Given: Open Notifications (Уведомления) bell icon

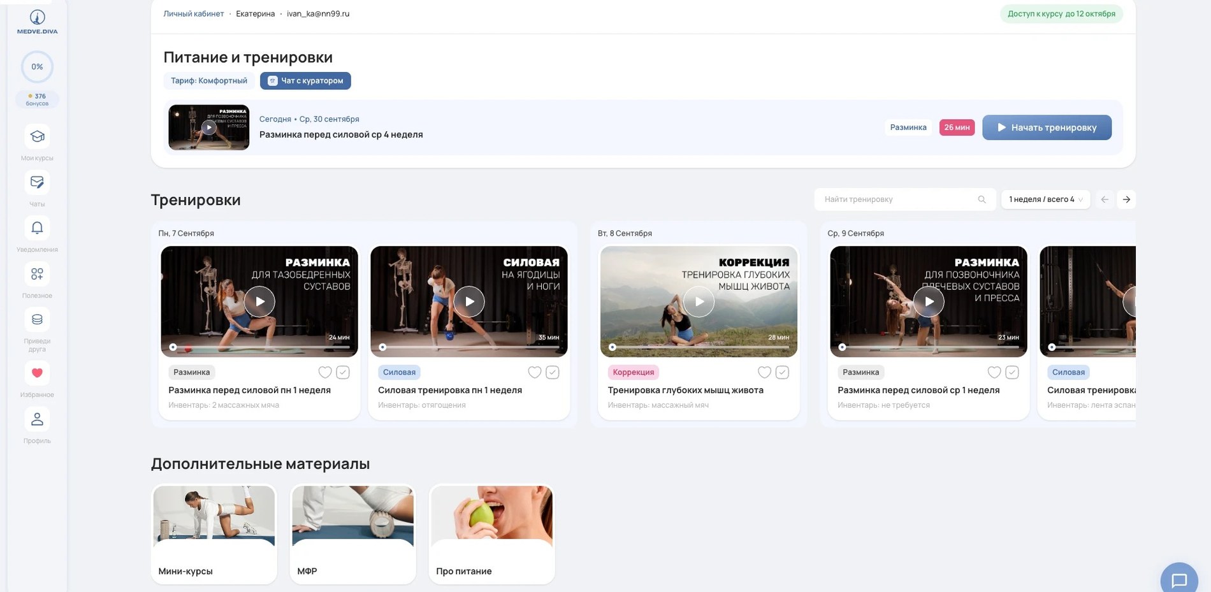Looking at the screenshot, I should [x=37, y=228].
